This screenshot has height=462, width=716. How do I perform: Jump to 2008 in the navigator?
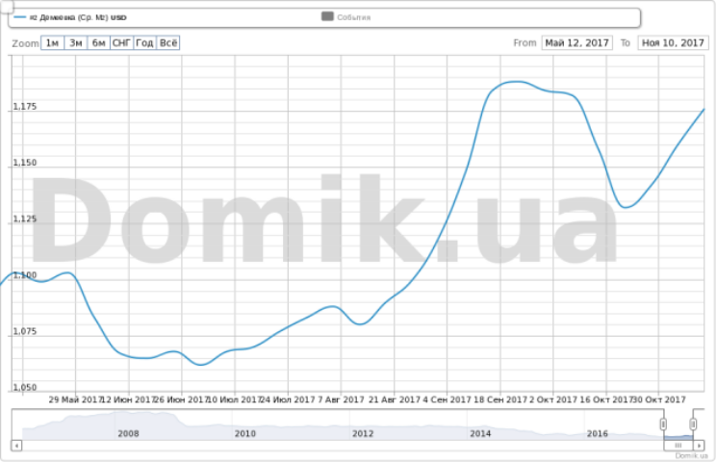coord(128,433)
